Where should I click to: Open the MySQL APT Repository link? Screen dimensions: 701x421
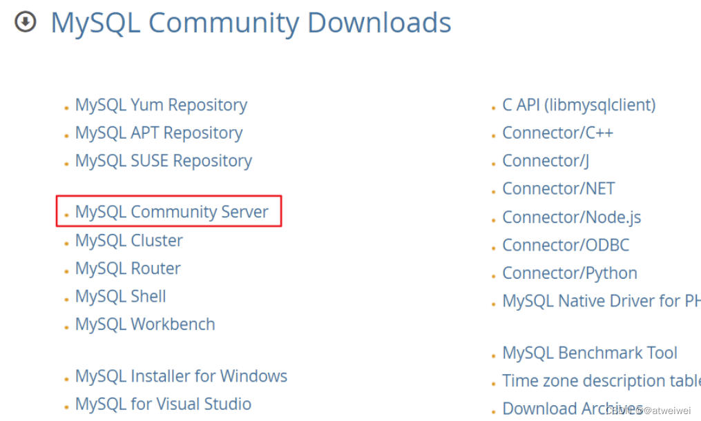tap(159, 133)
